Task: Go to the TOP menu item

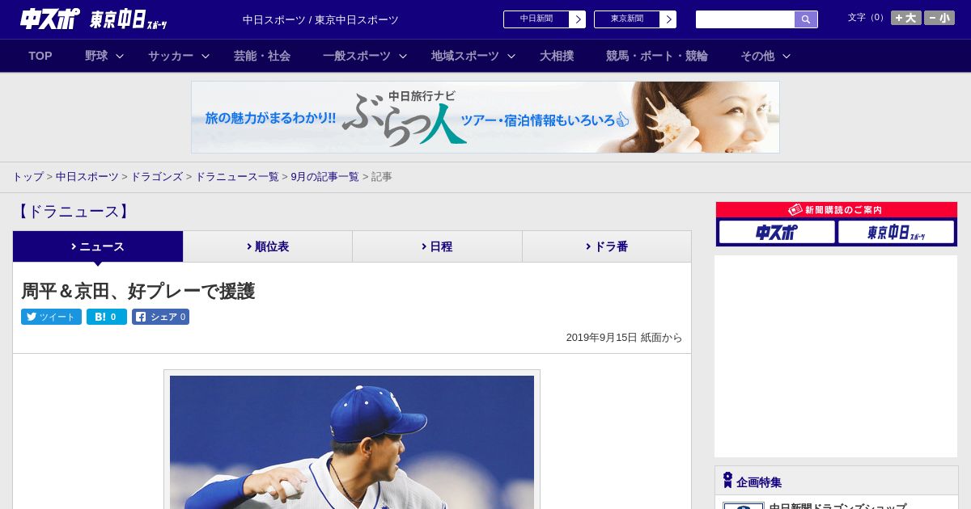Action: pos(40,56)
